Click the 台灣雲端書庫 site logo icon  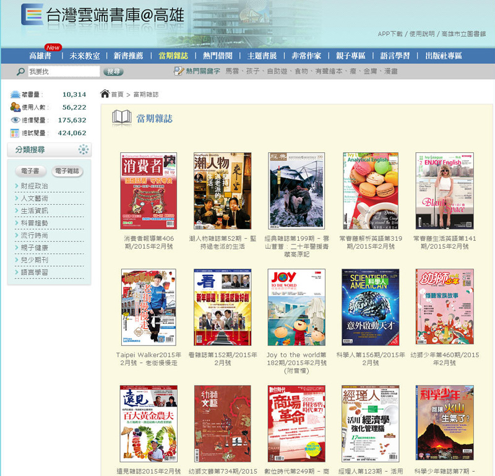point(32,14)
